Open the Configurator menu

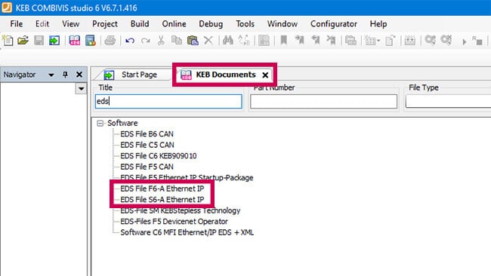[x=333, y=24]
